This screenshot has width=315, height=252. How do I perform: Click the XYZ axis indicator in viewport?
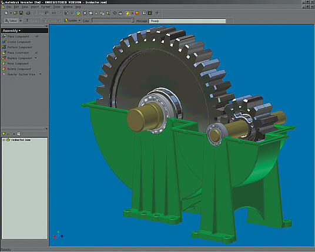click(58, 234)
